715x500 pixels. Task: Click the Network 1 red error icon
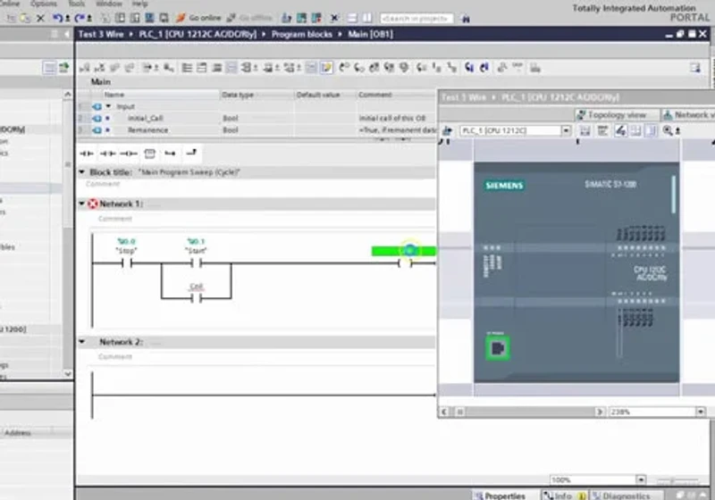point(93,204)
